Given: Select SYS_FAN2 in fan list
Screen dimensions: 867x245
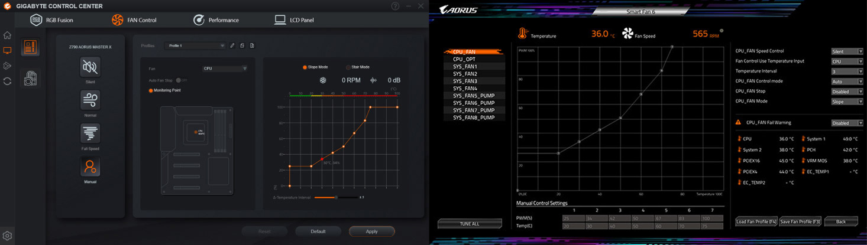Looking at the screenshot, I should click(x=474, y=74).
